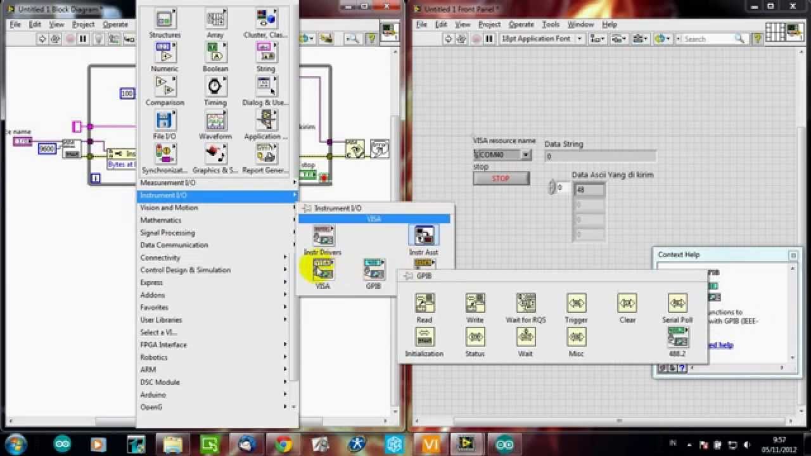Open the Cluster, Class palette icon

[x=266, y=18]
